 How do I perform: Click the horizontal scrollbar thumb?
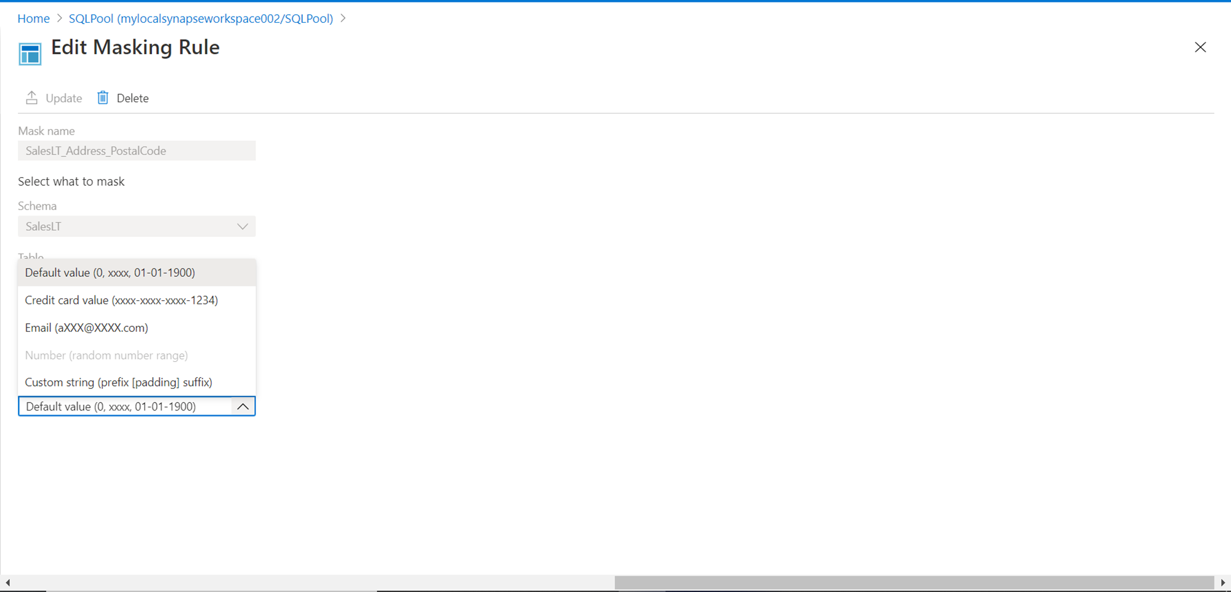click(x=914, y=582)
